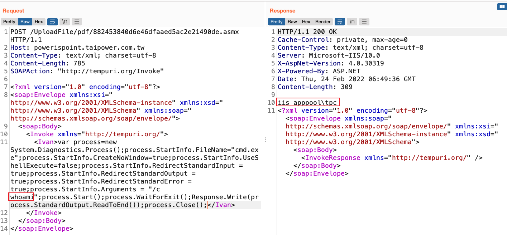Image resolution: width=507 pixels, height=235 pixels.
Task: Click the HTTP/1.1 200 OK status line
Action: pyautogui.click(x=307, y=32)
